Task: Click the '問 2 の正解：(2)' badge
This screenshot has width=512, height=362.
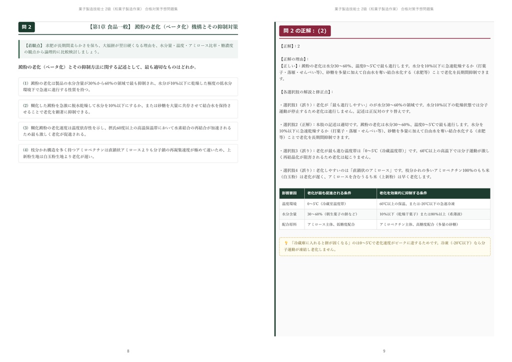Action: click(304, 30)
